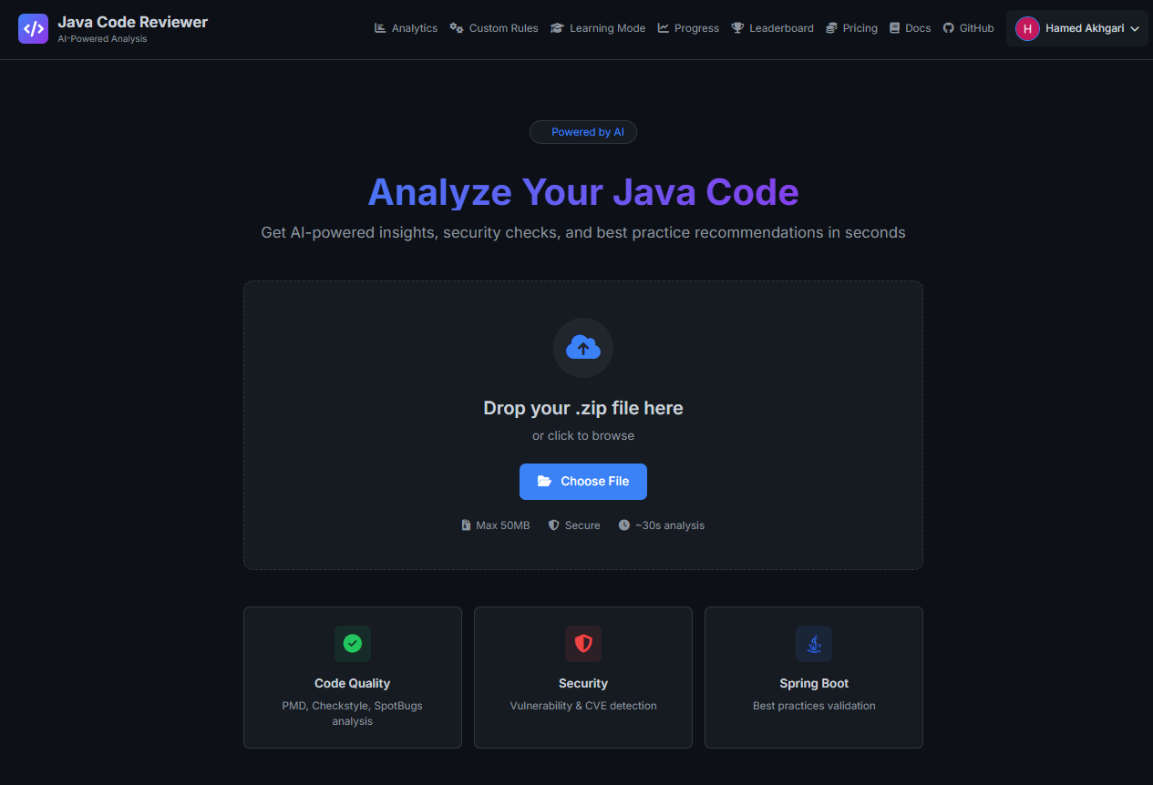The height and width of the screenshot is (785, 1153).
Task: Select the Progress menu item
Action: tap(688, 28)
